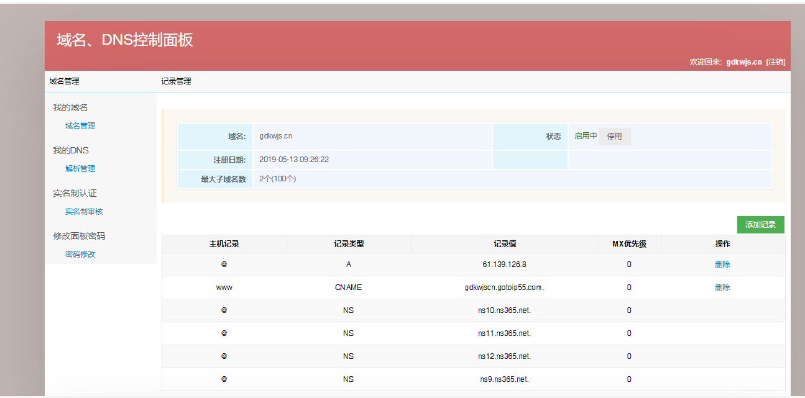Click the 我的域名 sidebar section heading
The image size is (805, 398).
pos(70,108)
